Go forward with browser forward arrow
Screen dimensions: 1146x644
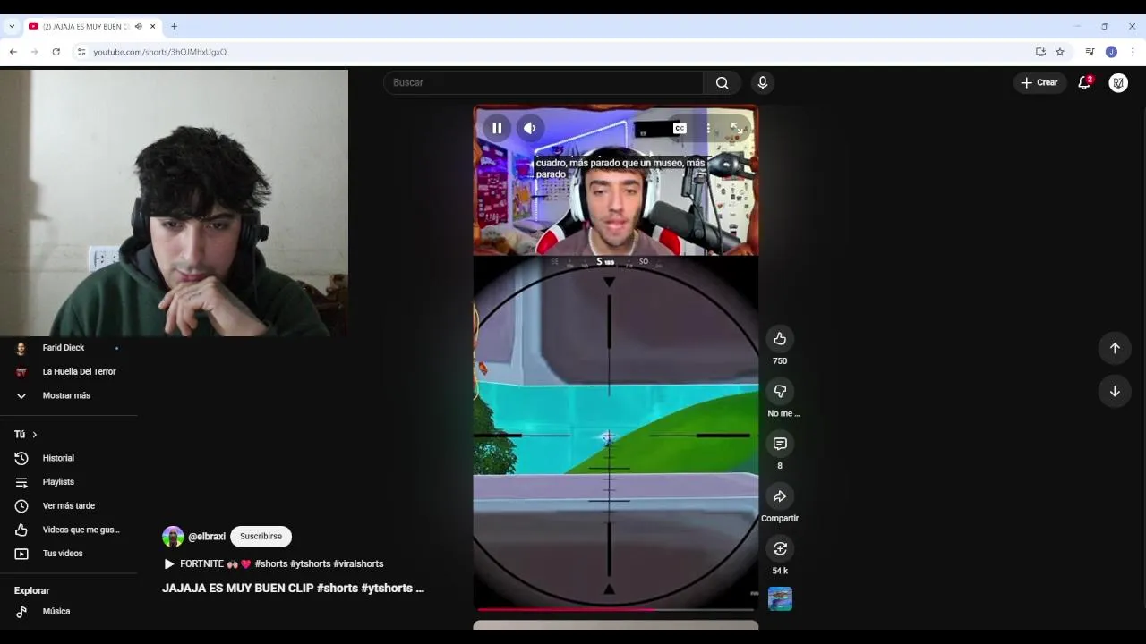click(x=34, y=52)
